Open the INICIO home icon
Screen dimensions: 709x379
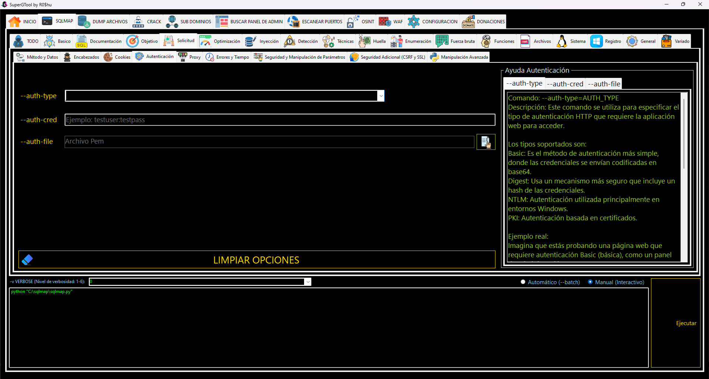pyautogui.click(x=15, y=22)
